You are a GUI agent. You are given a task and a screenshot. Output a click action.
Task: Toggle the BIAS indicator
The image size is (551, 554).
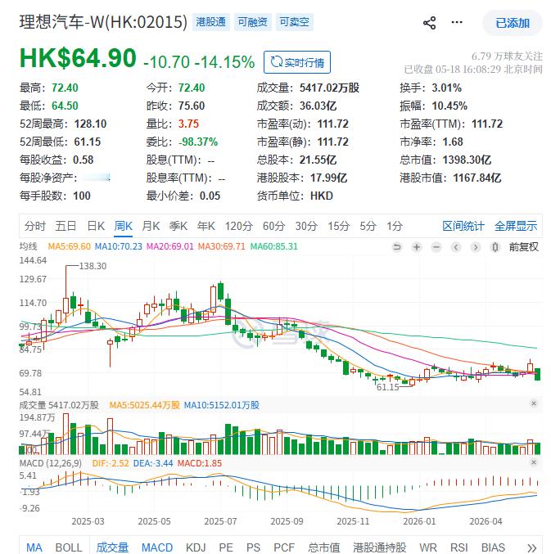tap(493, 547)
